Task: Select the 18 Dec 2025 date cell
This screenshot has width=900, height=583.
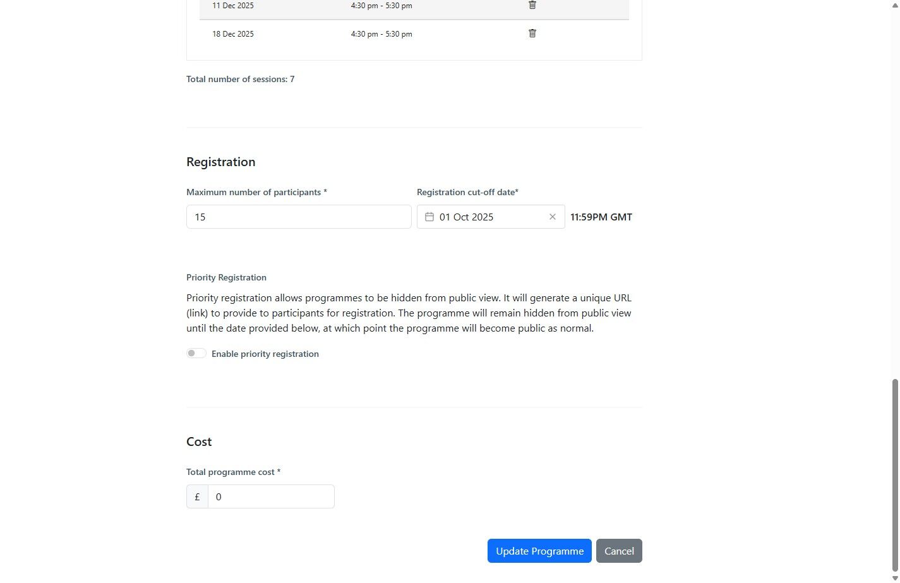Action: pos(233,34)
